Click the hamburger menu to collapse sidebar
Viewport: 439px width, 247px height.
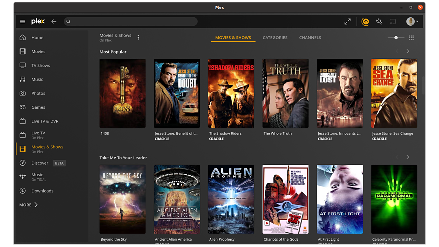[23, 21]
